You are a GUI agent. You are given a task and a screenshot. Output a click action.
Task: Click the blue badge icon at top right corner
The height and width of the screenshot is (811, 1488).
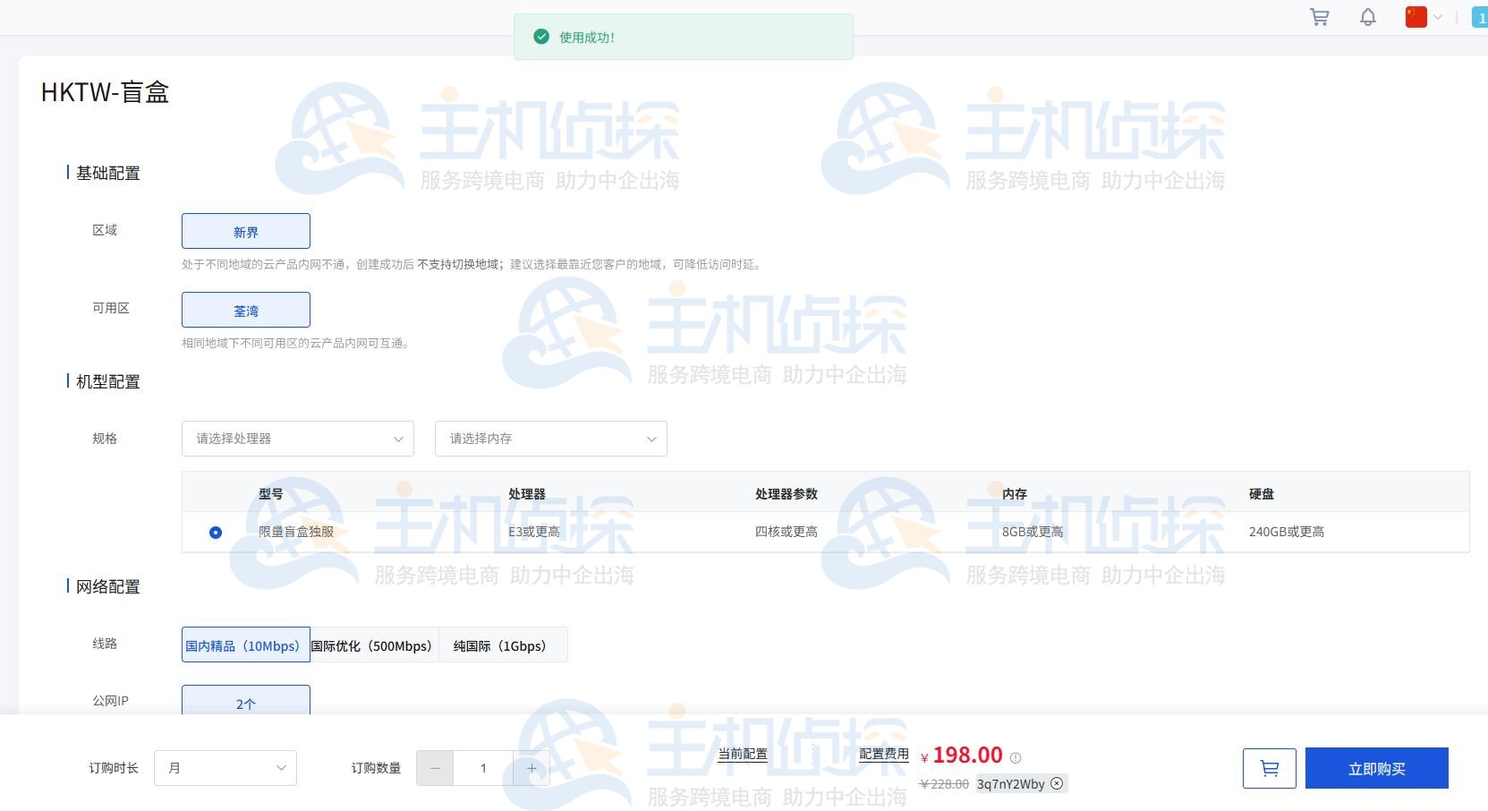tap(1481, 16)
